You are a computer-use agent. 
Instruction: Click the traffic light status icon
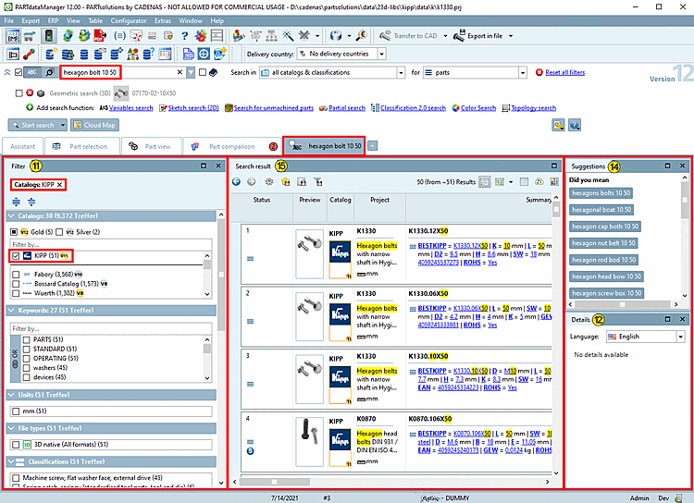tap(49, 35)
